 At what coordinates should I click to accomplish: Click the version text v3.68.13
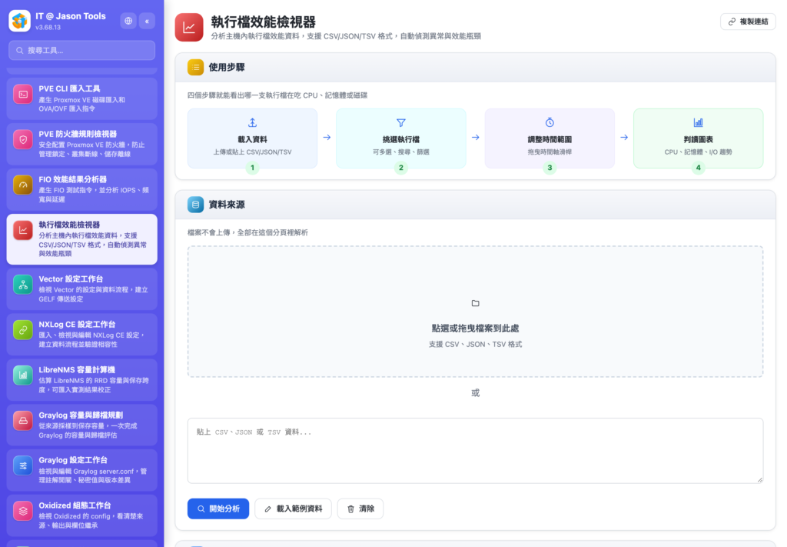(48, 28)
